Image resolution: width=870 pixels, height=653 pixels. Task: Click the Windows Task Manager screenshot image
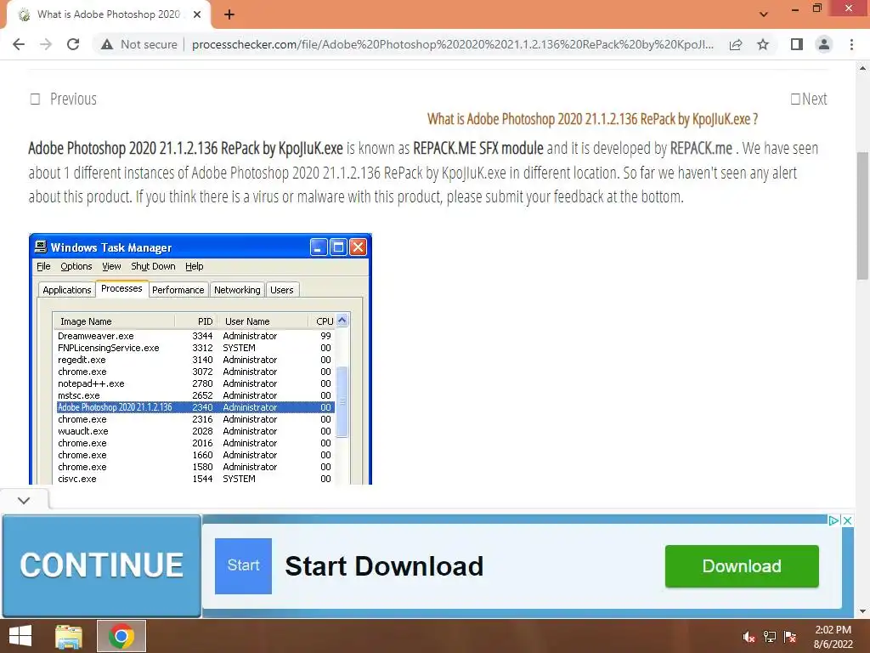[201, 359]
